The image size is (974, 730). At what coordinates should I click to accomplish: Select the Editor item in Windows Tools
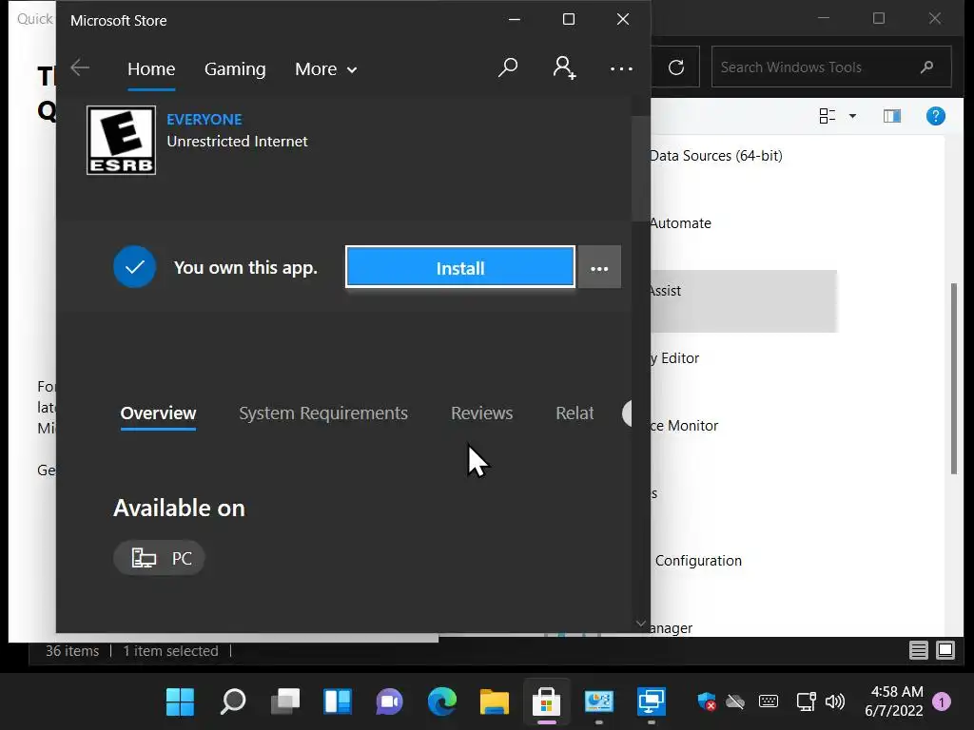click(x=674, y=358)
